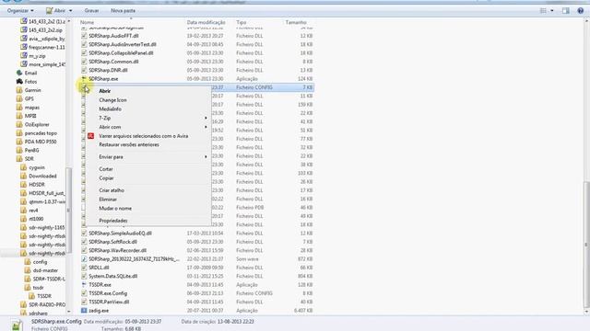Click the dsd-master folder icon
The height and width of the screenshot is (331, 590).
pos(28,270)
